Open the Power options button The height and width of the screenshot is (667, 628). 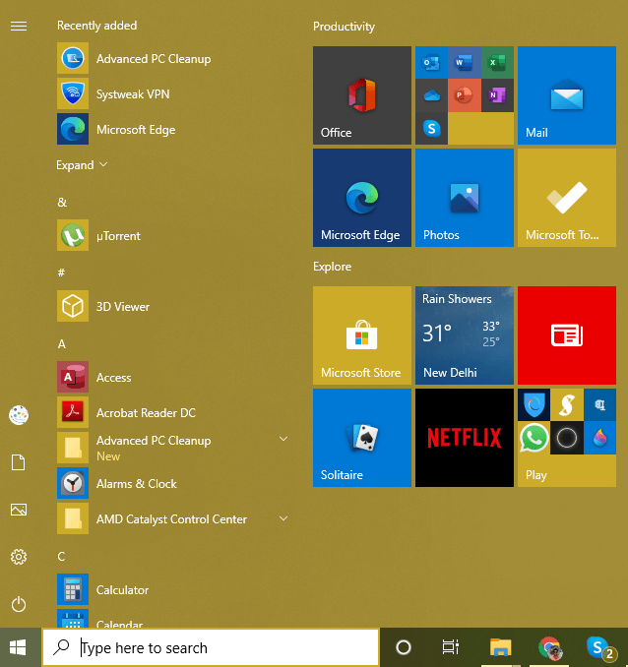(x=19, y=604)
